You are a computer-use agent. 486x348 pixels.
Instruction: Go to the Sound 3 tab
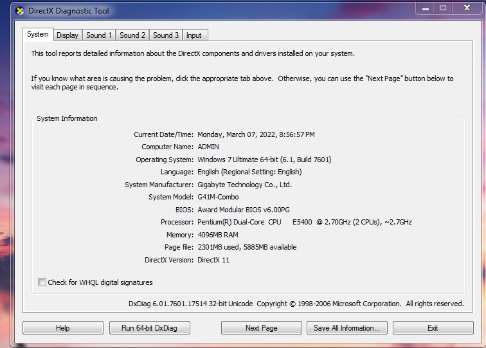point(166,35)
